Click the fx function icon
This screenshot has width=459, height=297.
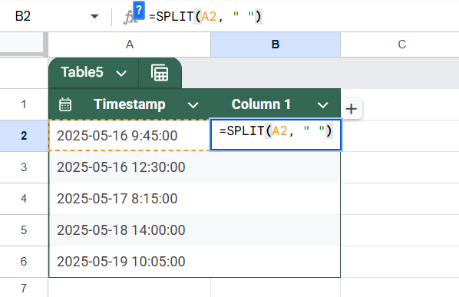point(129,17)
